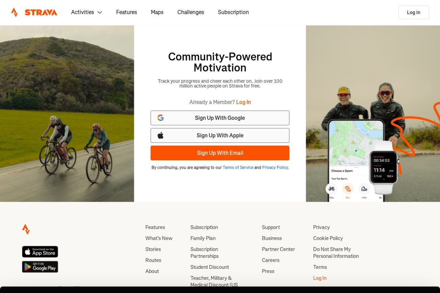Choose Sign Up With Apple
Screen dimensions: 440x293
(220, 136)
